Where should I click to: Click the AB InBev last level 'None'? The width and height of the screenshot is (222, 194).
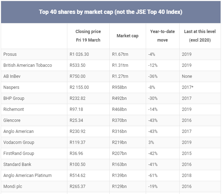[x=187, y=76]
